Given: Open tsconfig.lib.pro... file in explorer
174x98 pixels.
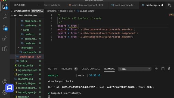Looking at the screenshot, I should point(27,88).
